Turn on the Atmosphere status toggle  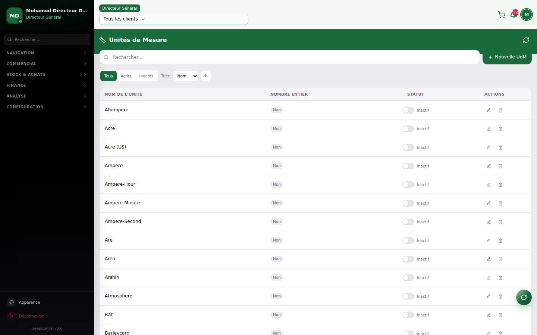point(408,296)
